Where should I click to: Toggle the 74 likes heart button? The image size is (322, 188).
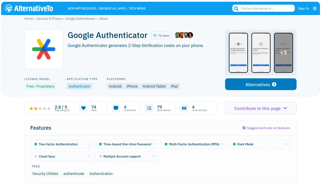tap(161, 36)
